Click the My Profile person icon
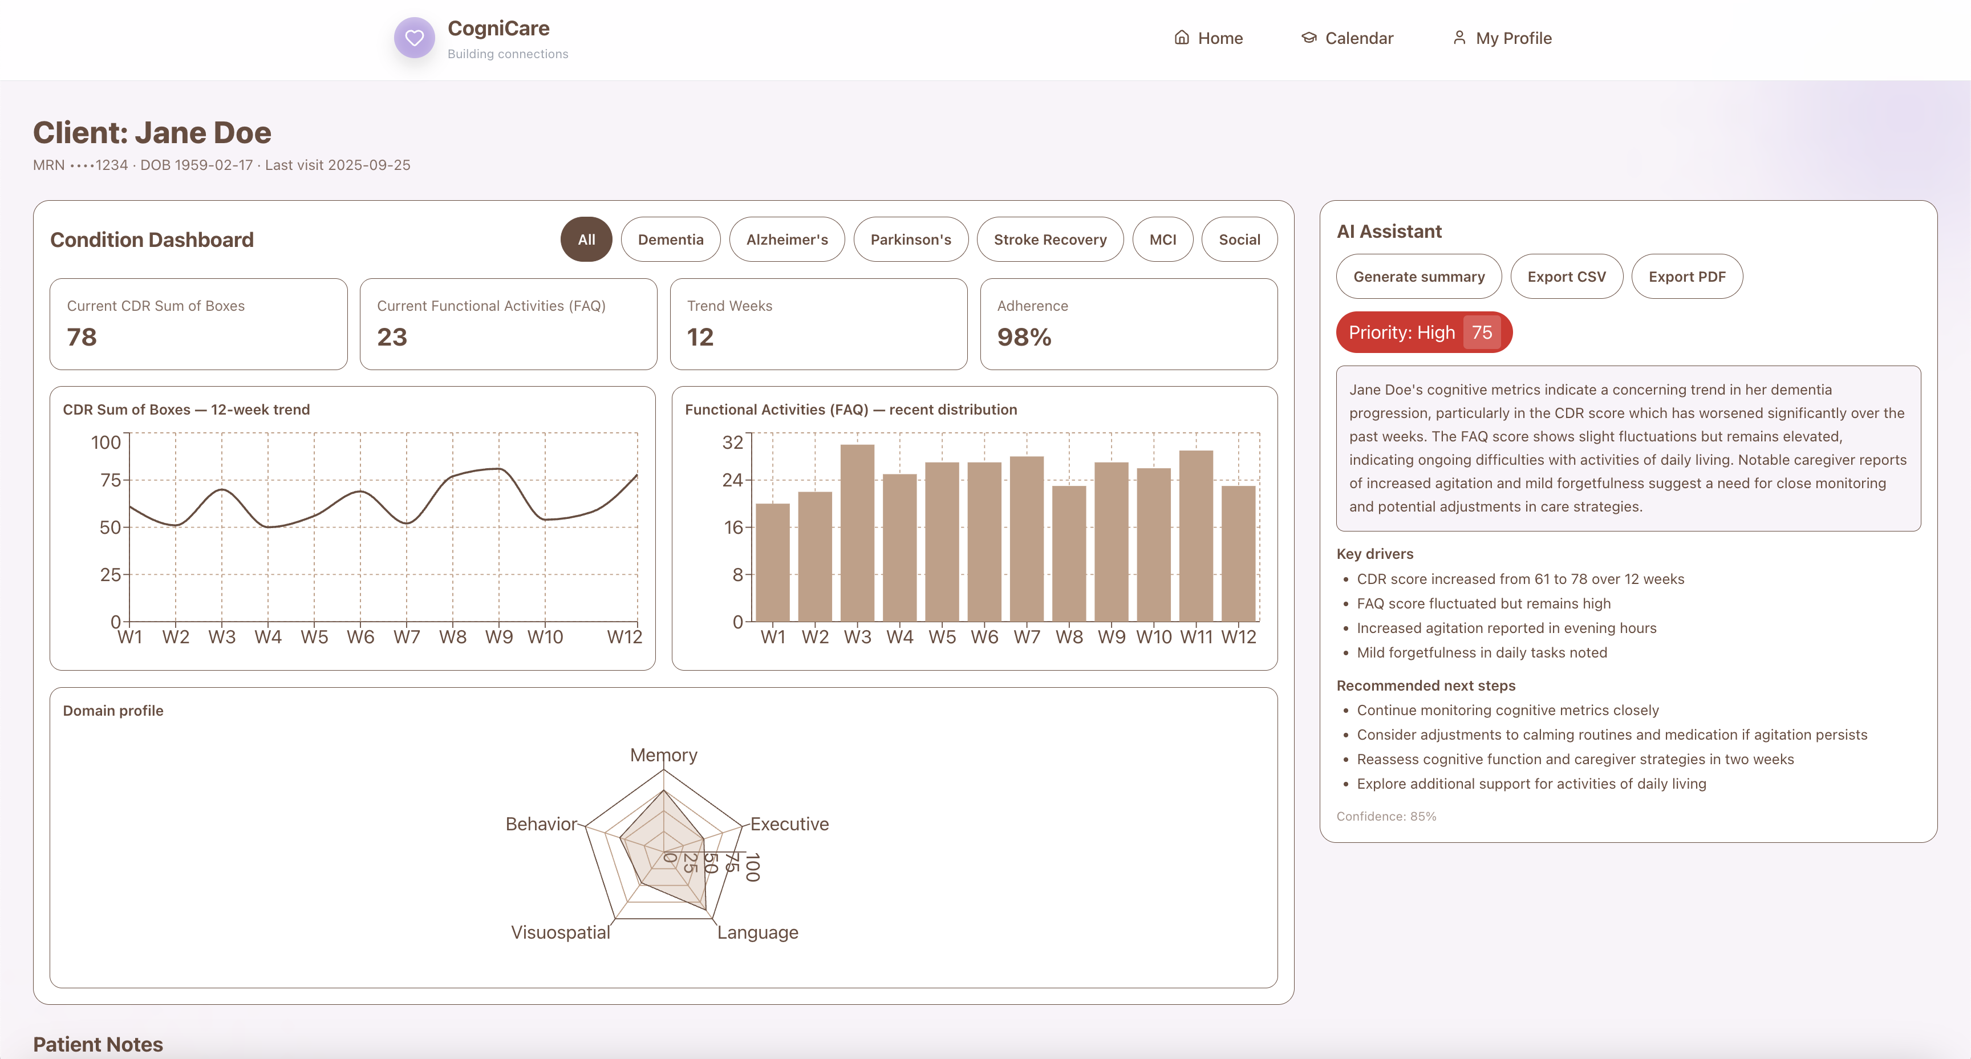The width and height of the screenshot is (1971, 1059). click(1459, 38)
